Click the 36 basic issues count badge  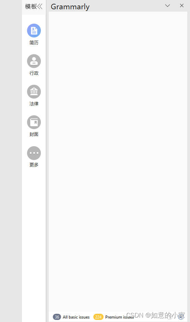[57, 317]
